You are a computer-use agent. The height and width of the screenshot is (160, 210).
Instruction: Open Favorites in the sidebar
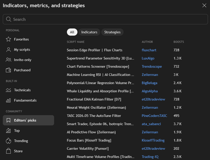pos(28,39)
